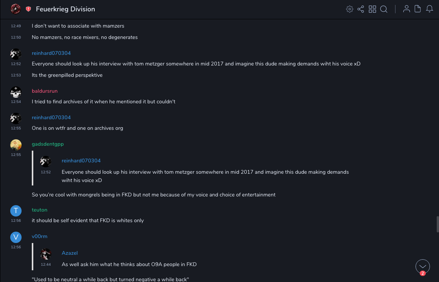Click the search magnifier icon
Viewport: 439px width, 282px height.
384,9
